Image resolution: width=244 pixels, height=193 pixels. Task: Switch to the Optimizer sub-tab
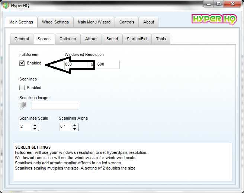(68, 39)
